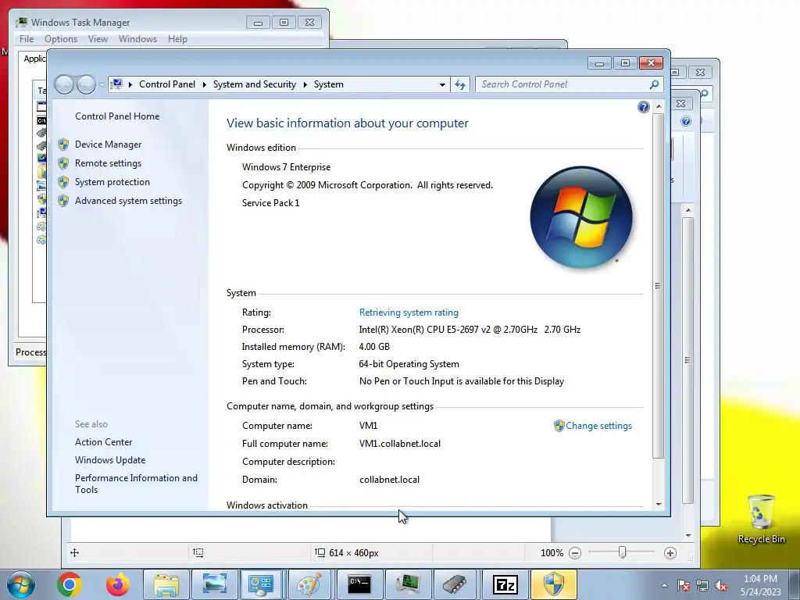This screenshot has height=600, width=800.
Task: Open Windows Explorer from the taskbar
Action: (x=166, y=584)
